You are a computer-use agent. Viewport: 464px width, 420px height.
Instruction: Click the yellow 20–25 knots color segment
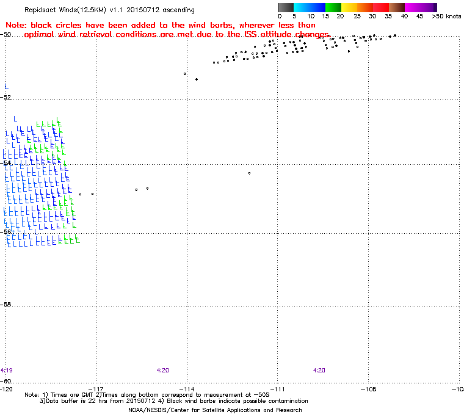pos(349,7)
